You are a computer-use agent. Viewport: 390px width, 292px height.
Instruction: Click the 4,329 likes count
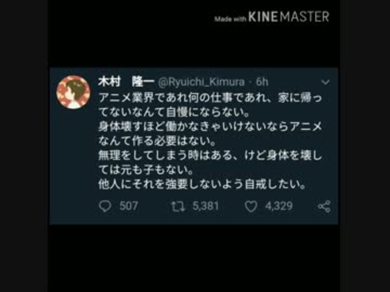(x=279, y=206)
